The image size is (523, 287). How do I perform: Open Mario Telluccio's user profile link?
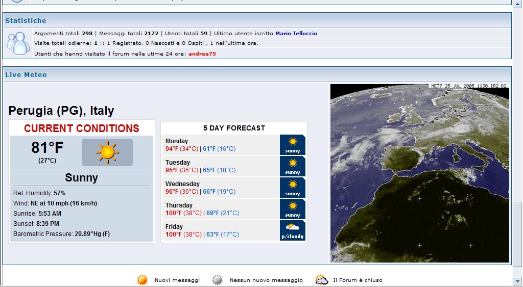click(296, 34)
